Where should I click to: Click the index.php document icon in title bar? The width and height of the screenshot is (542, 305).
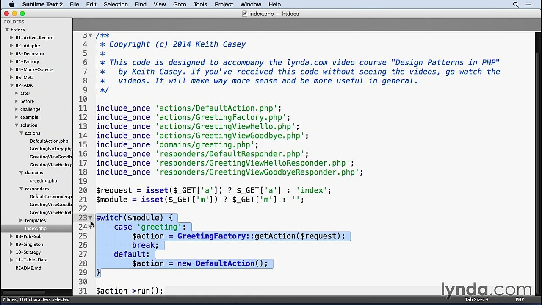tap(245, 14)
